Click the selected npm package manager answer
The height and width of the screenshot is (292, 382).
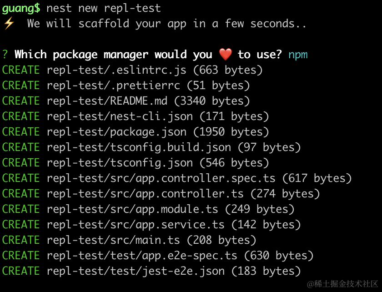[298, 55]
